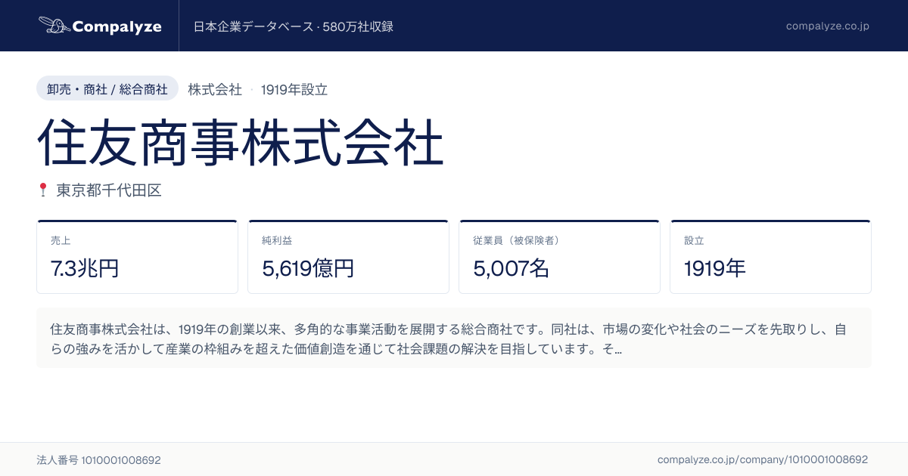This screenshot has height=476, width=908.
Task: Click the 設立 1919年 card
Action: [770, 257]
